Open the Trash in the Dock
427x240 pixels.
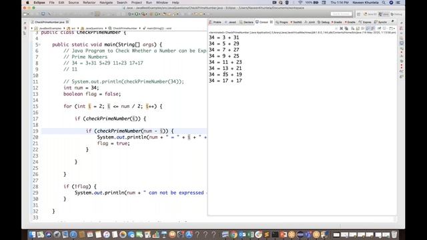[x=394, y=234]
